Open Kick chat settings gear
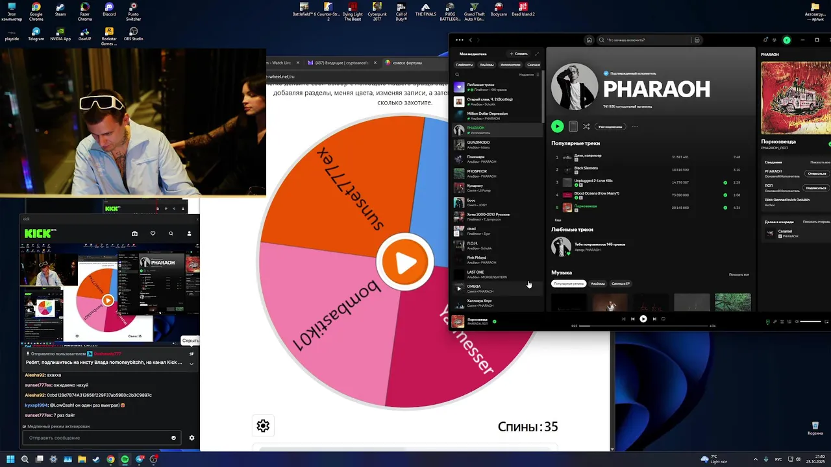 click(192, 438)
